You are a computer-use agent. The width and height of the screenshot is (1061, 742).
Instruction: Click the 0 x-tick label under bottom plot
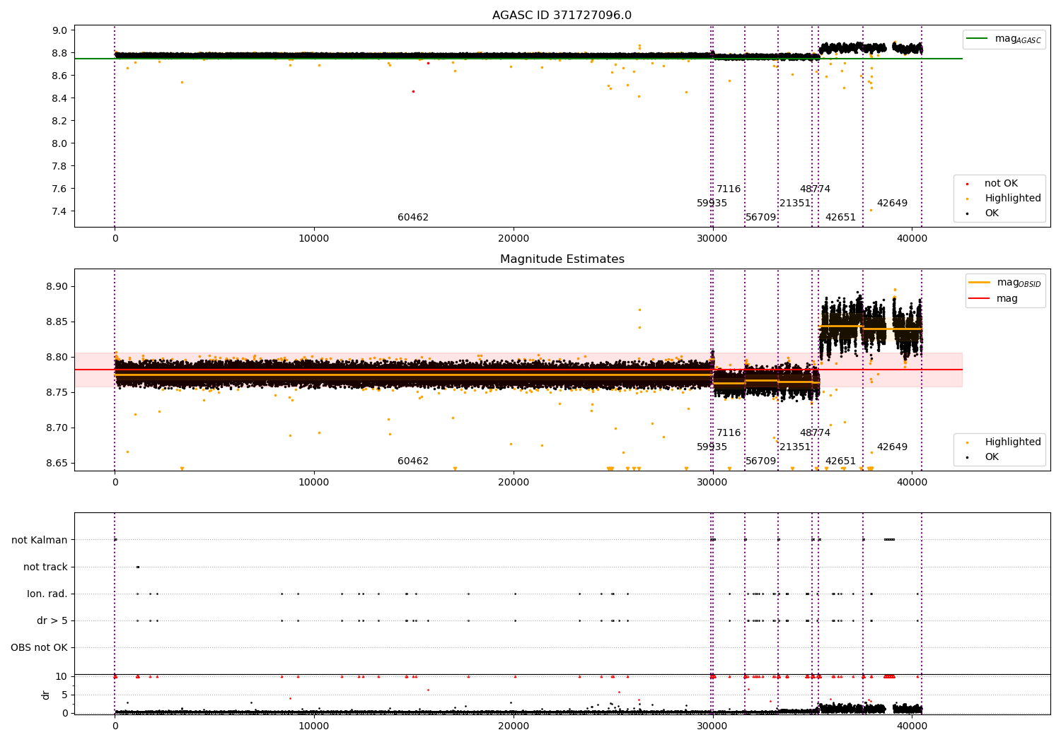click(x=115, y=726)
